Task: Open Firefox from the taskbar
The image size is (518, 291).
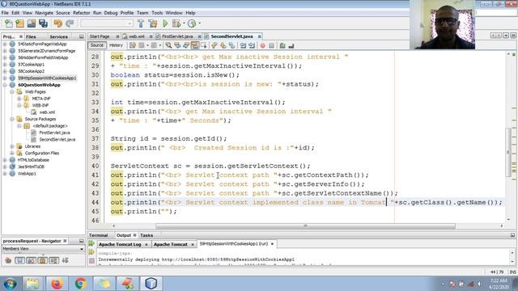Action: tap(57, 284)
